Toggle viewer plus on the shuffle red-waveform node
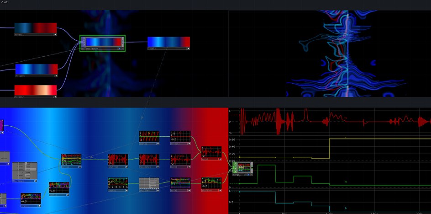This screenshot has width=431, height=214. 127,166
